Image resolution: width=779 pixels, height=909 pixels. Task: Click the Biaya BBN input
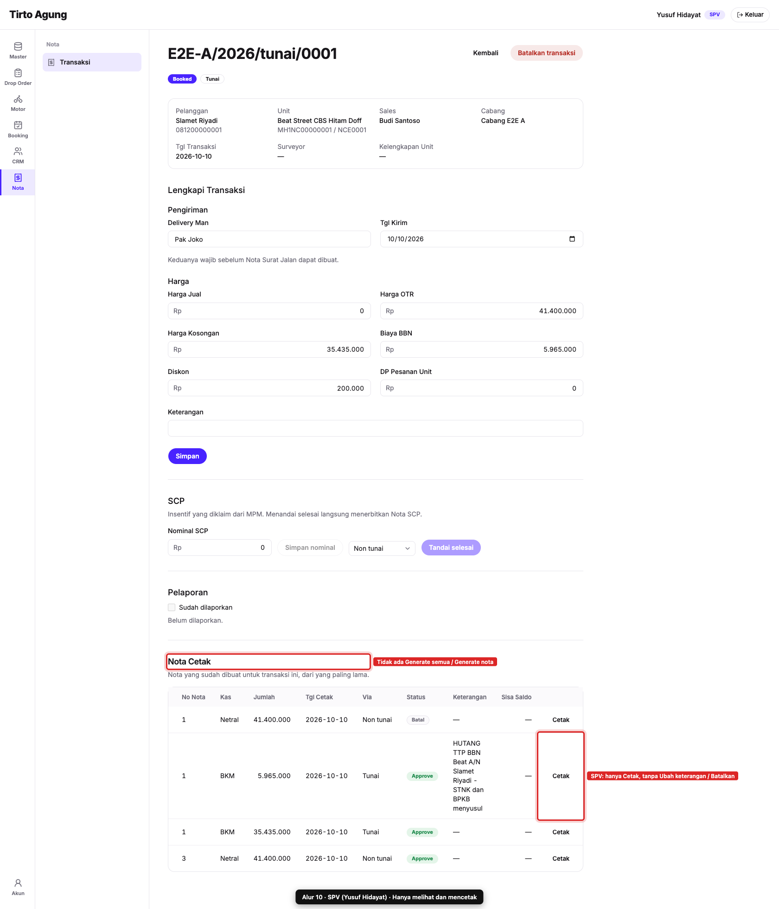tap(481, 349)
